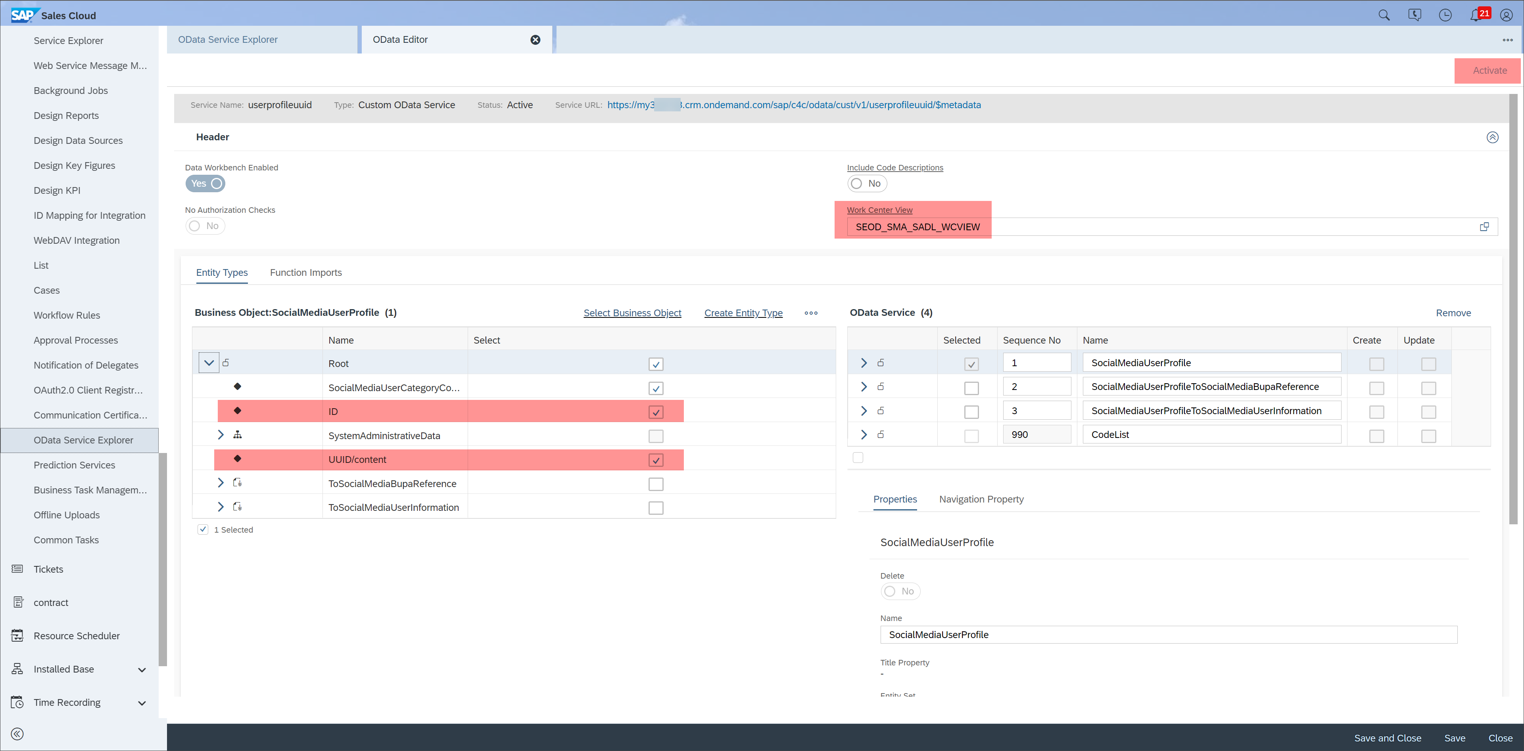Click entity icon in CodeList row

pos(880,434)
